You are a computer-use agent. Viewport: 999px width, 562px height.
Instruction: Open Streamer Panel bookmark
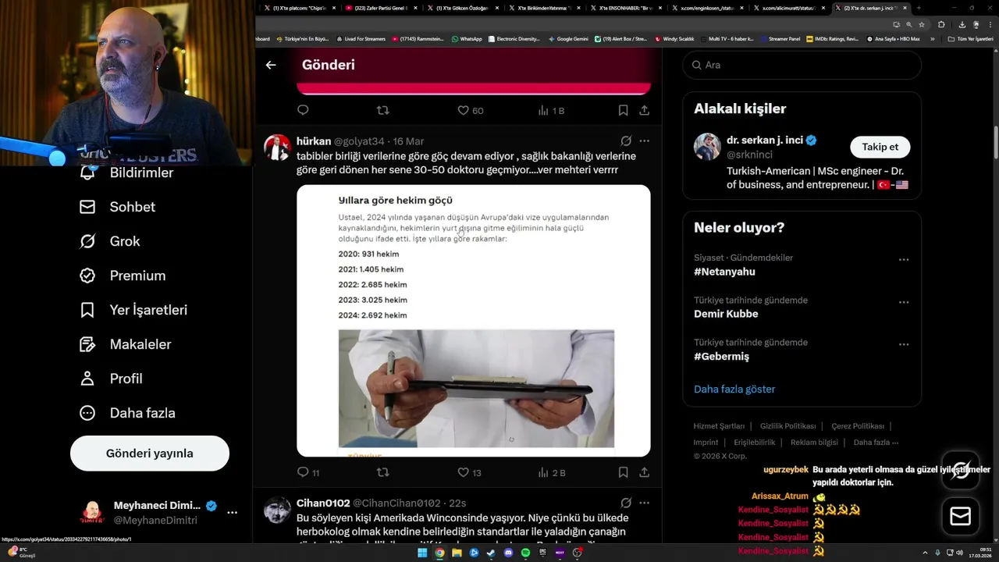(780, 39)
